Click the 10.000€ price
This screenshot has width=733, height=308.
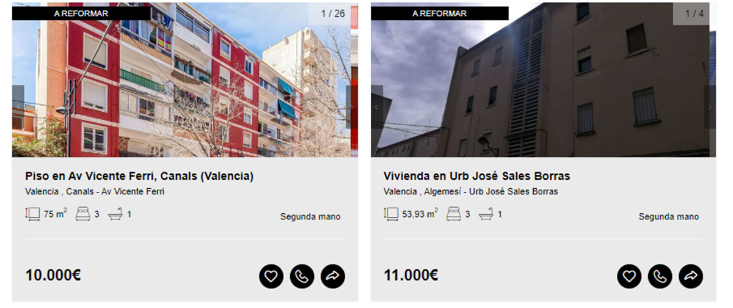point(53,276)
